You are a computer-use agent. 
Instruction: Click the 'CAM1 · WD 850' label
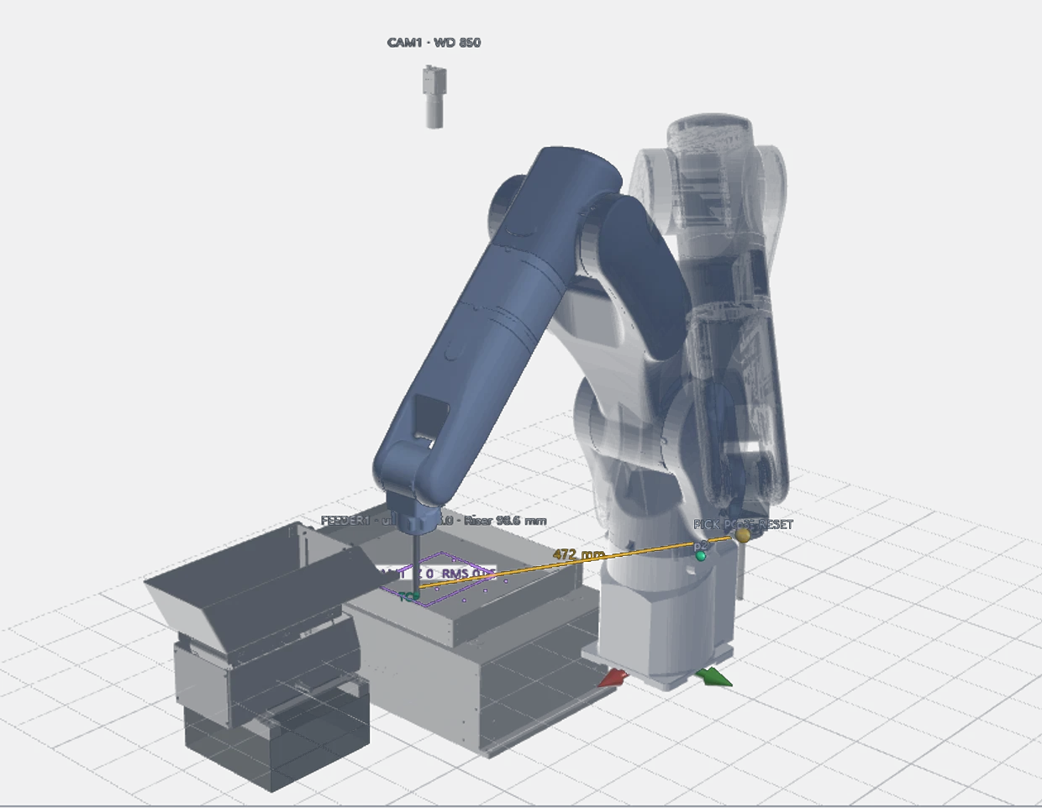pyautogui.click(x=434, y=42)
